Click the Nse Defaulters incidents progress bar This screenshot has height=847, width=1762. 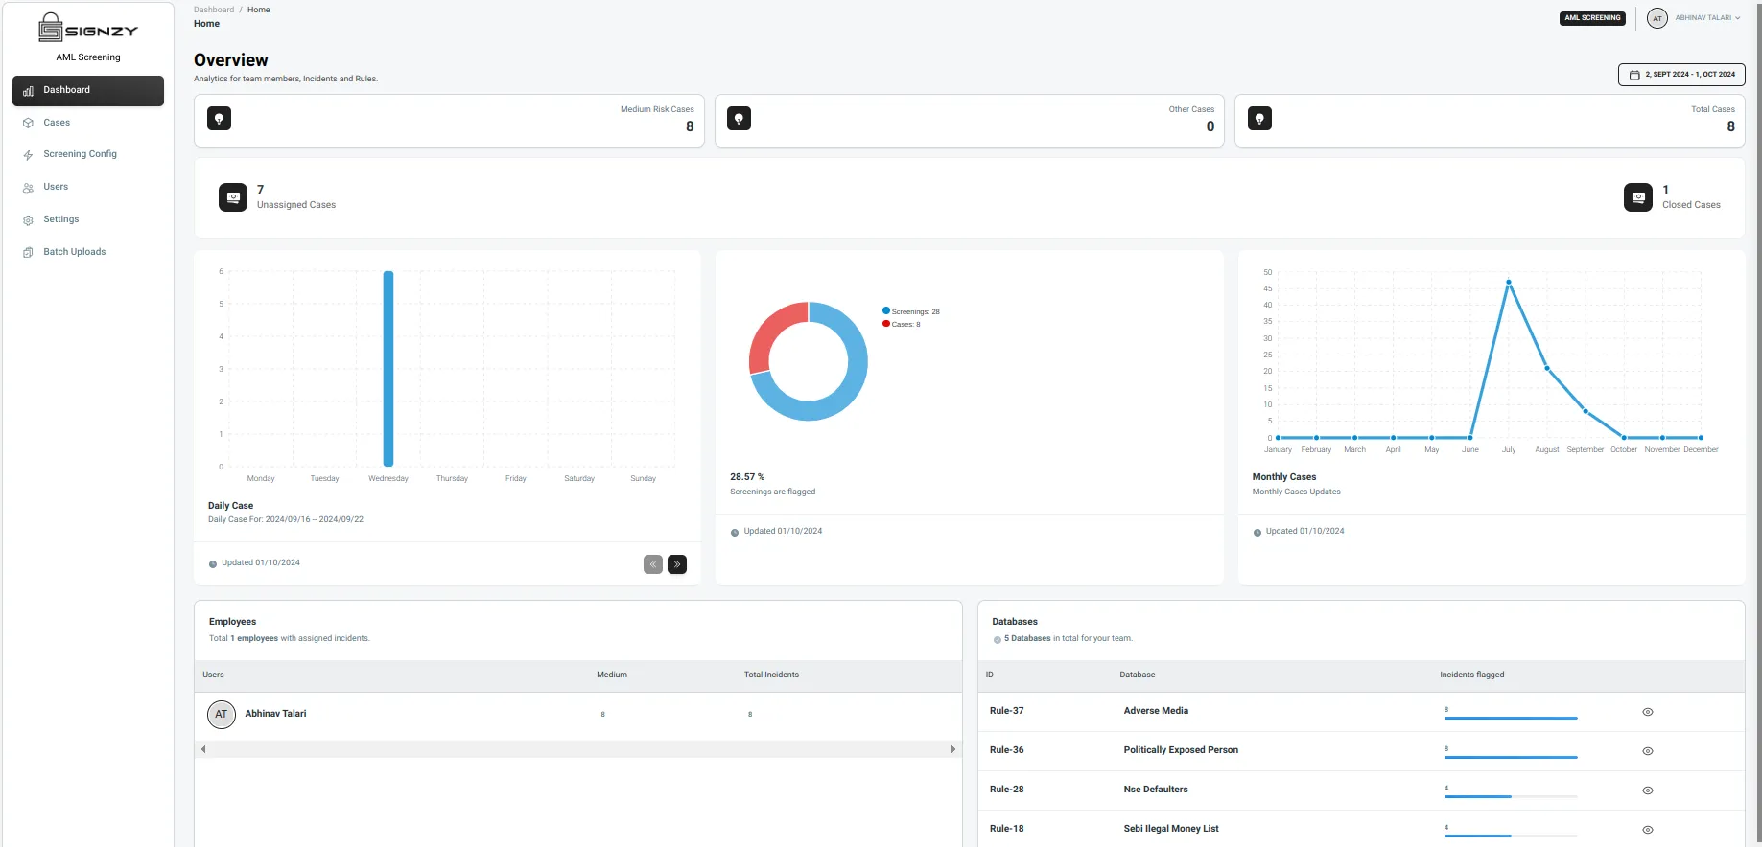click(x=1511, y=796)
